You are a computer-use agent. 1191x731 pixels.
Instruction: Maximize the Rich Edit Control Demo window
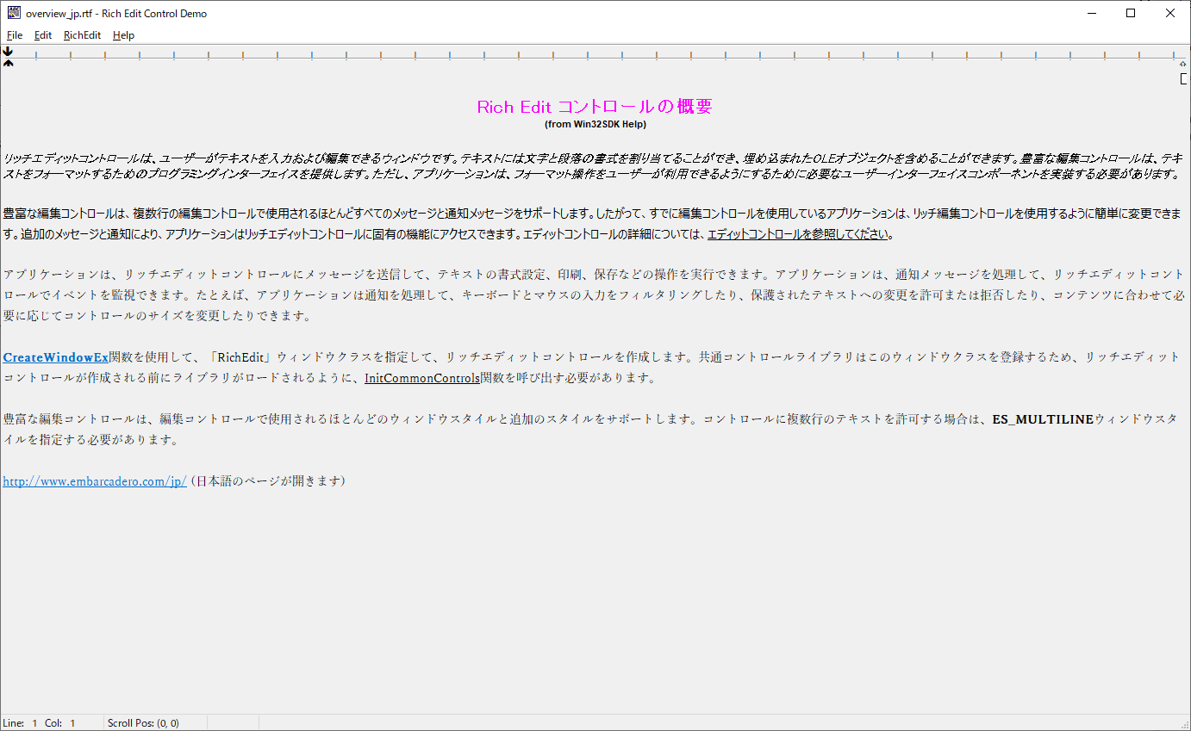[1131, 13]
